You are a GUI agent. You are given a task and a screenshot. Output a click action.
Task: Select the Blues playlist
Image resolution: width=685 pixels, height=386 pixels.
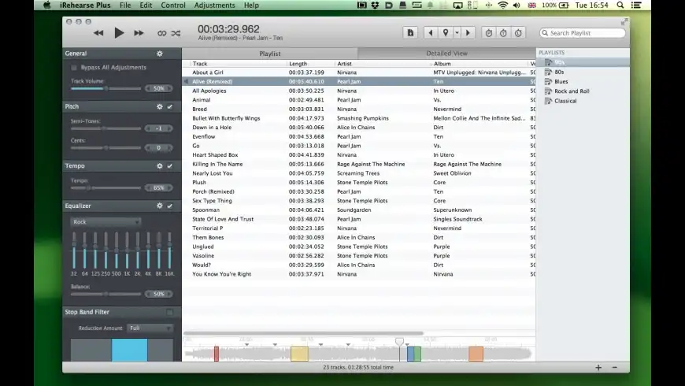point(561,81)
